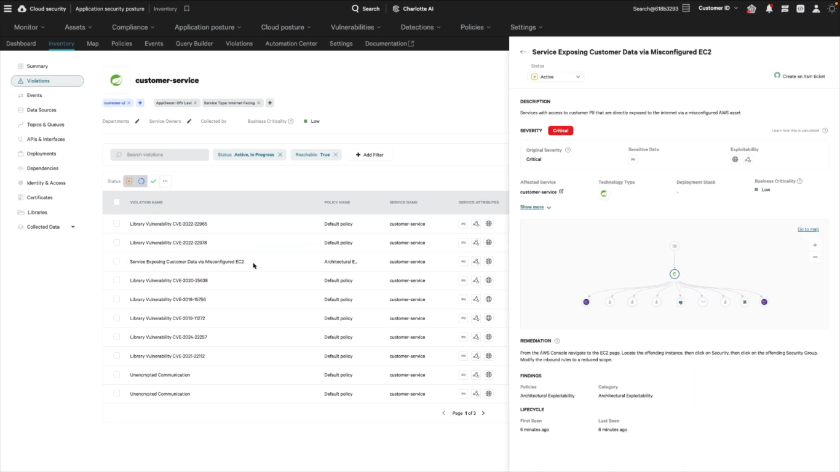Screen dimensions: 840x472
Task: Add attribute after Service Type tag
Action: (270, 103)
